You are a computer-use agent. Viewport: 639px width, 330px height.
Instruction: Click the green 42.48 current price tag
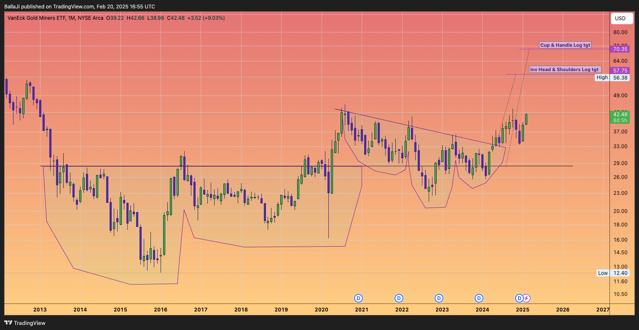click(x=621, y=114)
